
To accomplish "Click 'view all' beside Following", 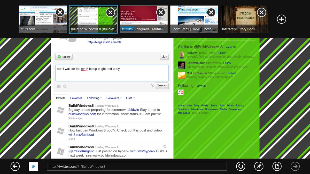I will pyautogui.click(x=201, y=86).
